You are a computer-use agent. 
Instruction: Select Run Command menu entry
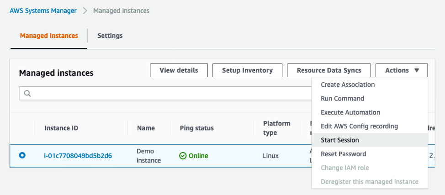[x=342, y=99]
